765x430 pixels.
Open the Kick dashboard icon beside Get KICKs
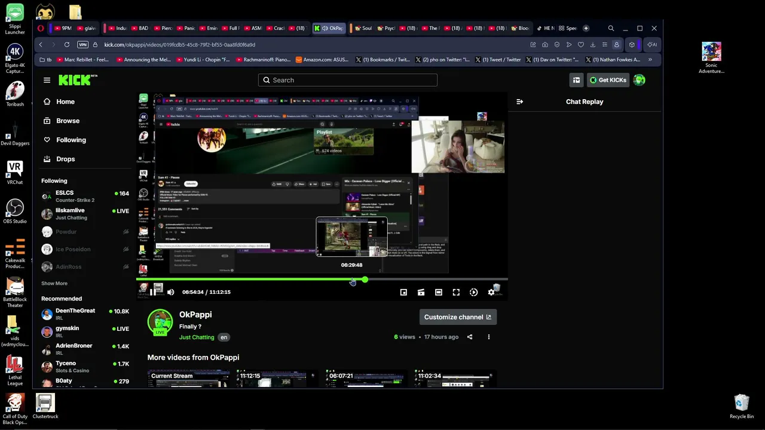(x=576, y=80)
